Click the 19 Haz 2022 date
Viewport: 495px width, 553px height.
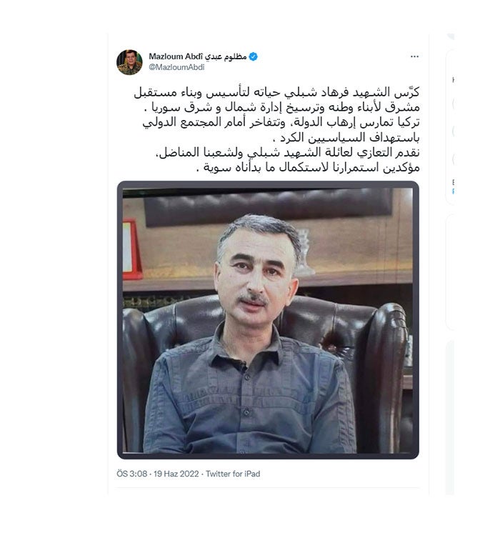(176, 474)
